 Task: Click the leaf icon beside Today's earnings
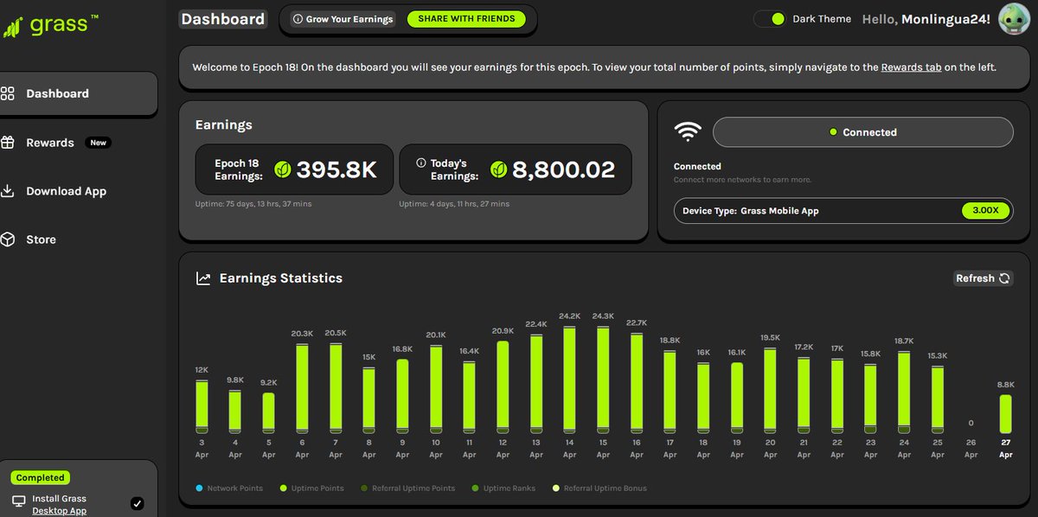point(498,169)
